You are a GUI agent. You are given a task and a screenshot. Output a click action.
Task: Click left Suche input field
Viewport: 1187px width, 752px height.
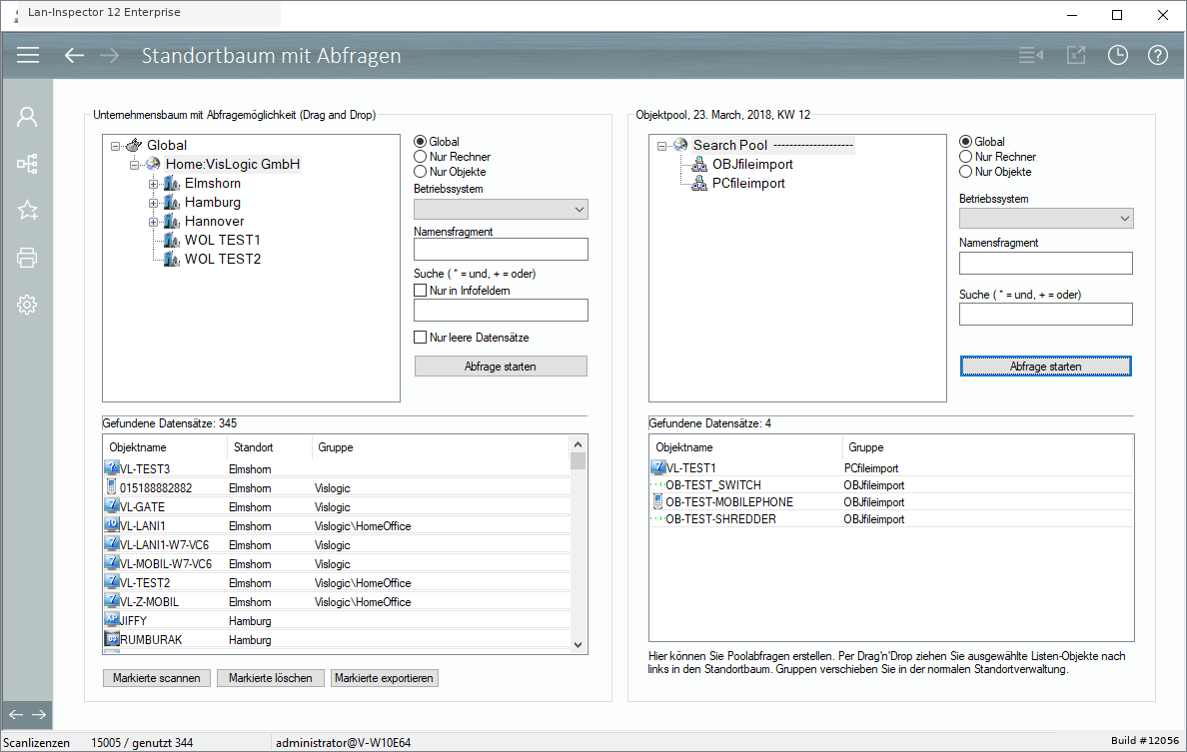501,311
